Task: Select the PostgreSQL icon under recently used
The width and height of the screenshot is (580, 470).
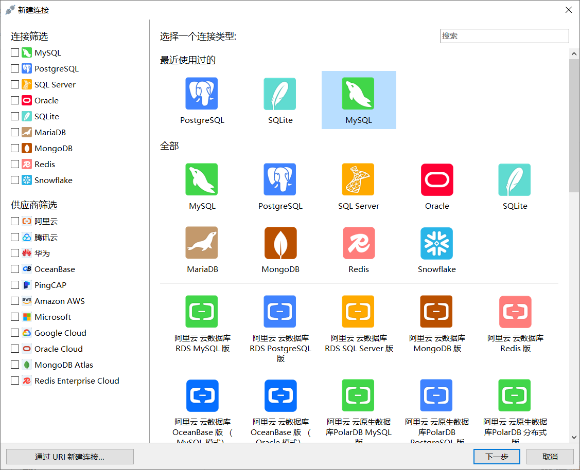Action: coord(202,94)
